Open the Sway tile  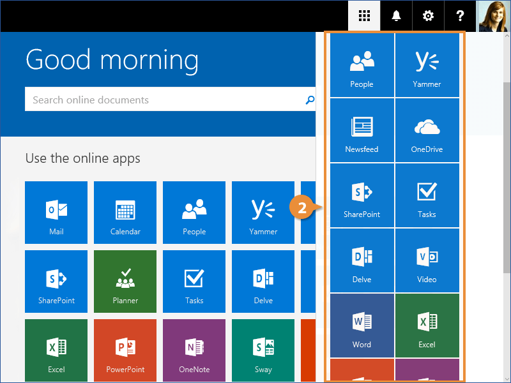click(263, 350)
